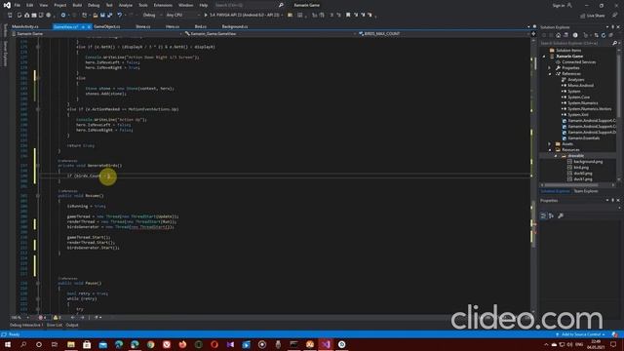Viewport: 624px width, 351px height.
Task: Collapse the Resources folder
Action: point(550,150)
